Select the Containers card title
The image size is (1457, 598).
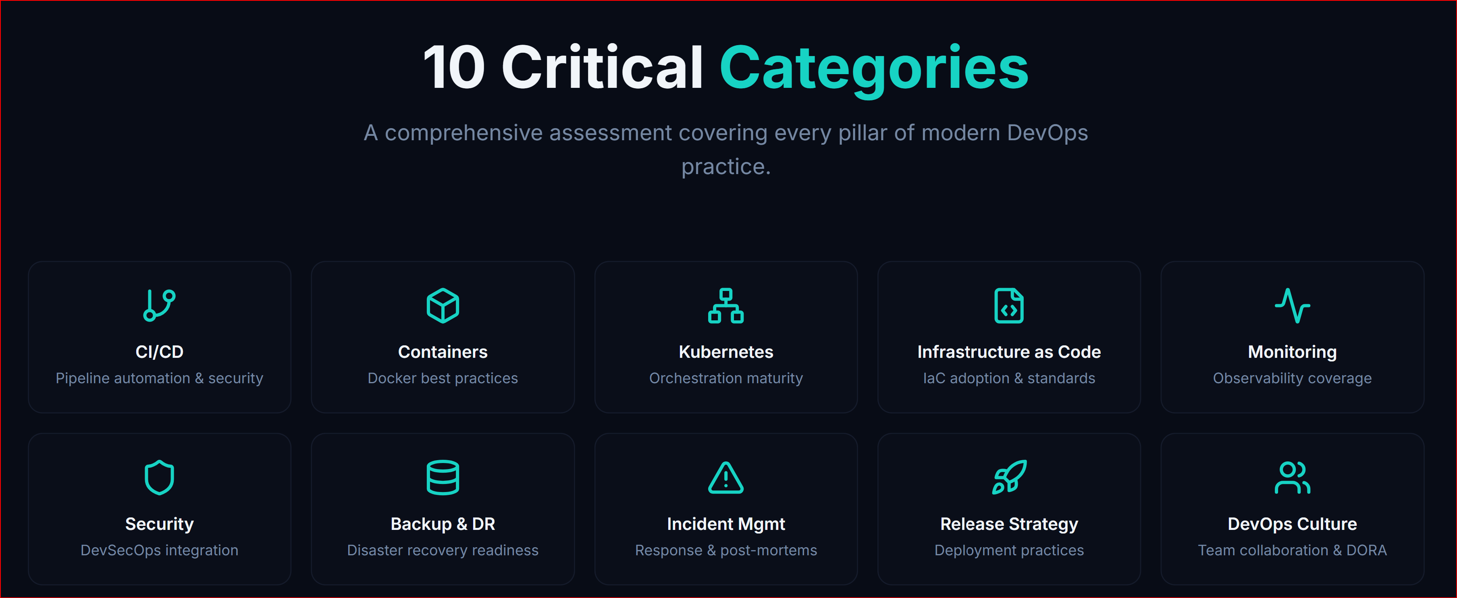pyautogui.click(x=443, y=352)
